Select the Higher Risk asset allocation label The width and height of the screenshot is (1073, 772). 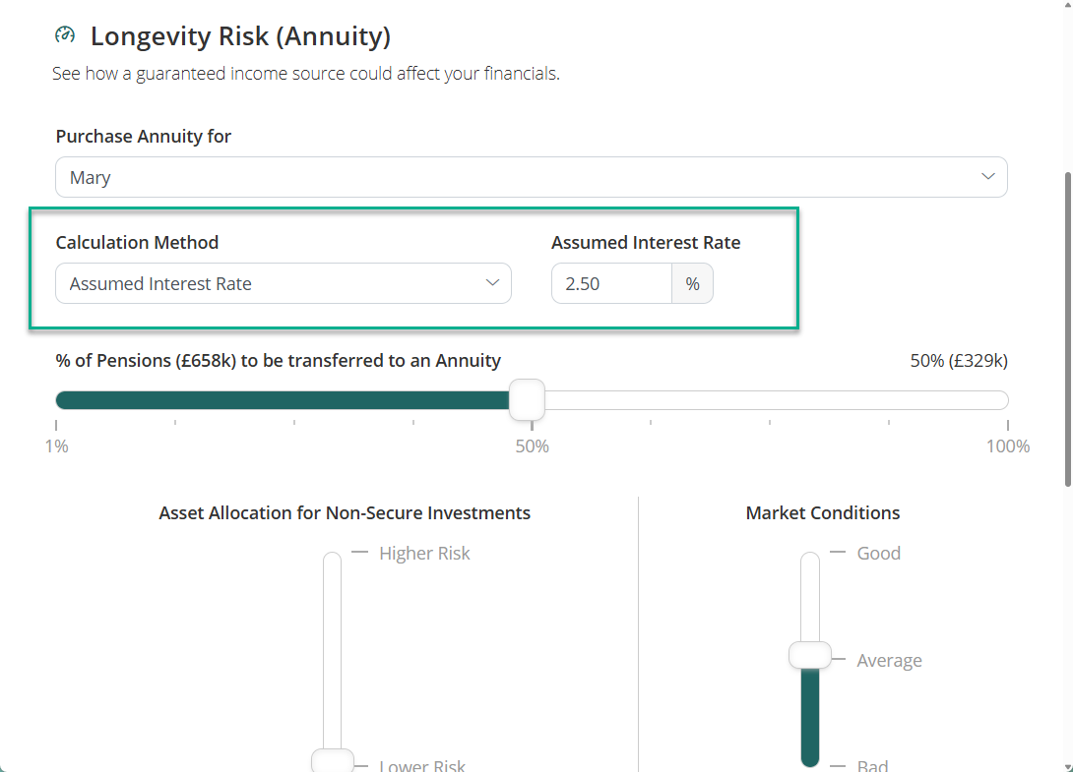(424, 554)
